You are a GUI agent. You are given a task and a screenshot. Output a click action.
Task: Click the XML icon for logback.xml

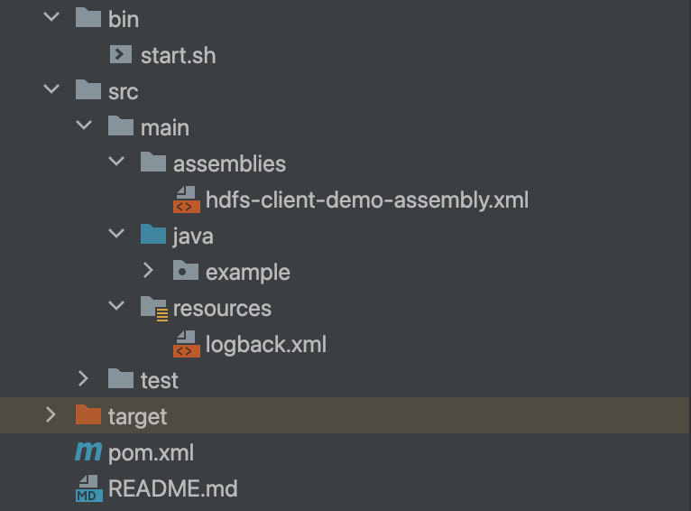[x=186, y=344]
